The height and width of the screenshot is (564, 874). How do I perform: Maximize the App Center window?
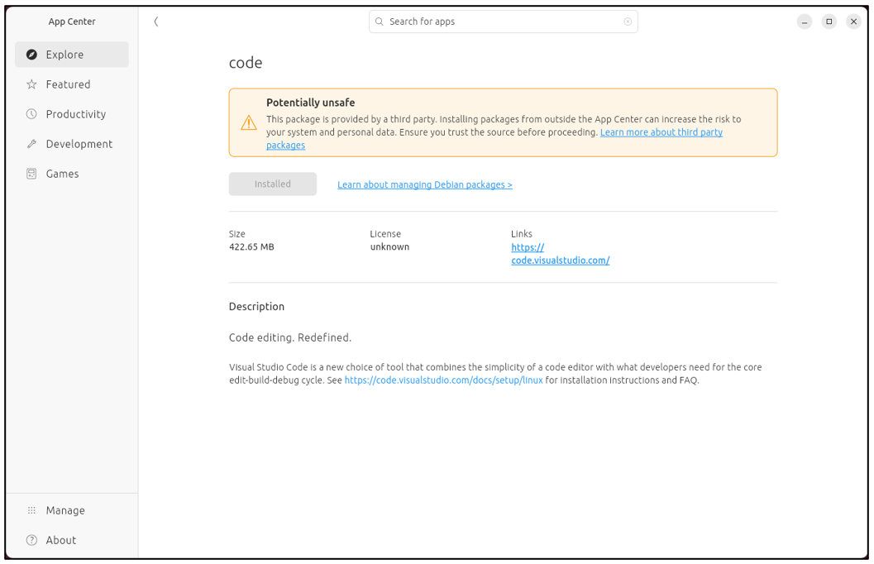coord(829,22)
